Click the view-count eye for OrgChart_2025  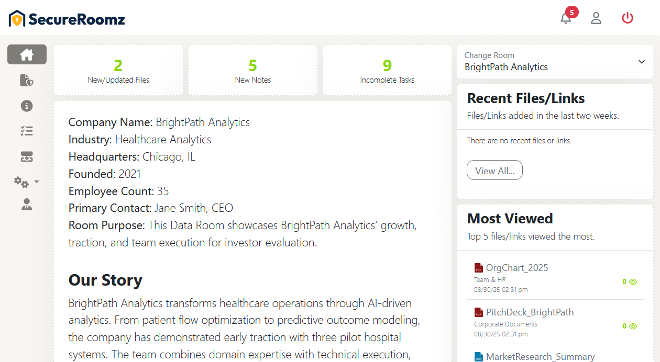click(x=633, y=281)
